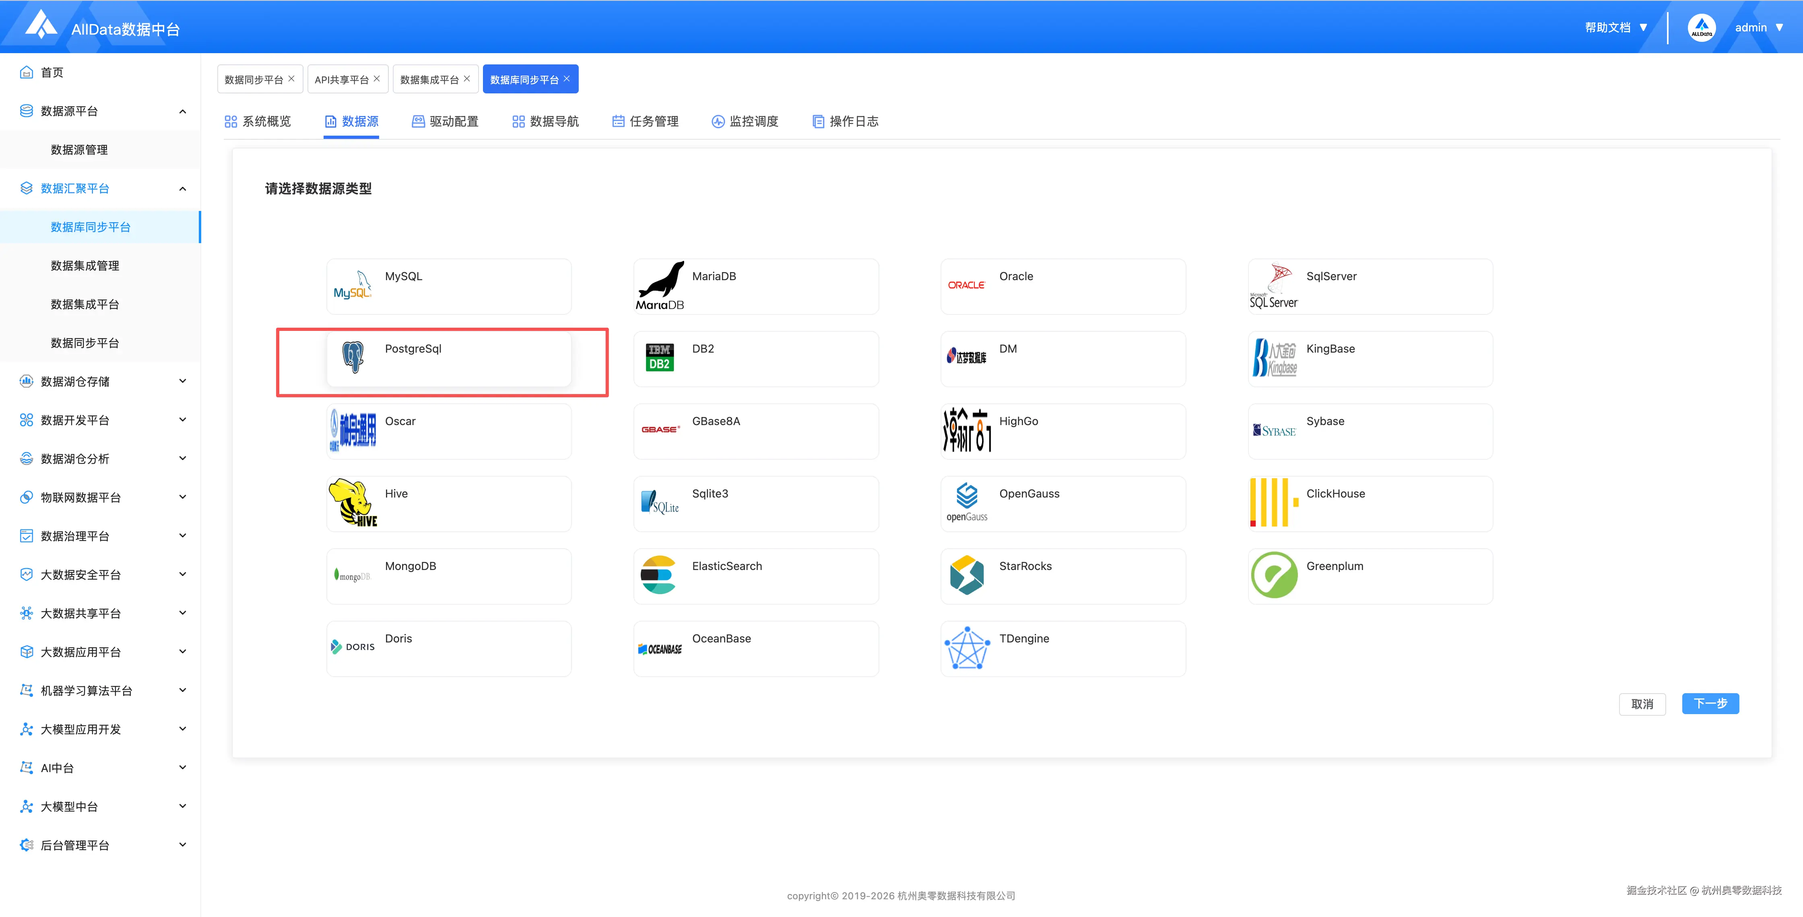Viewport: 1803px width, 917px height.
Task: Select the 数据源 tab
Action: (351, 121)
